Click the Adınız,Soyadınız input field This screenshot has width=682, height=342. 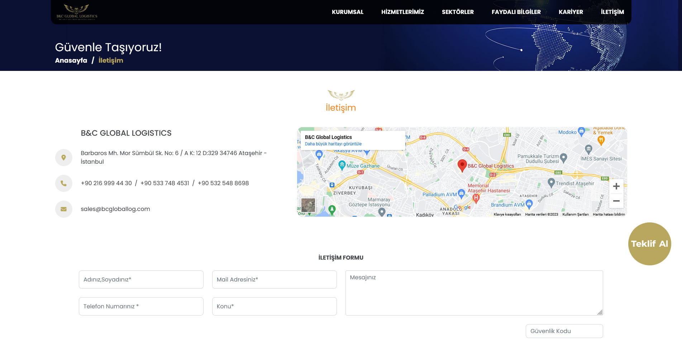click(141, 280)
